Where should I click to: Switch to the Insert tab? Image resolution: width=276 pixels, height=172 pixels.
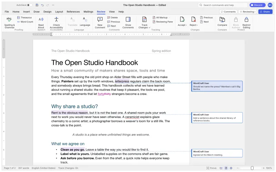tap(27, 12)
